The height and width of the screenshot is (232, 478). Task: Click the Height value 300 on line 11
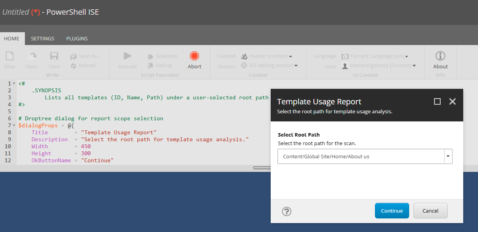pyautogui.click(x=86, y=153)
